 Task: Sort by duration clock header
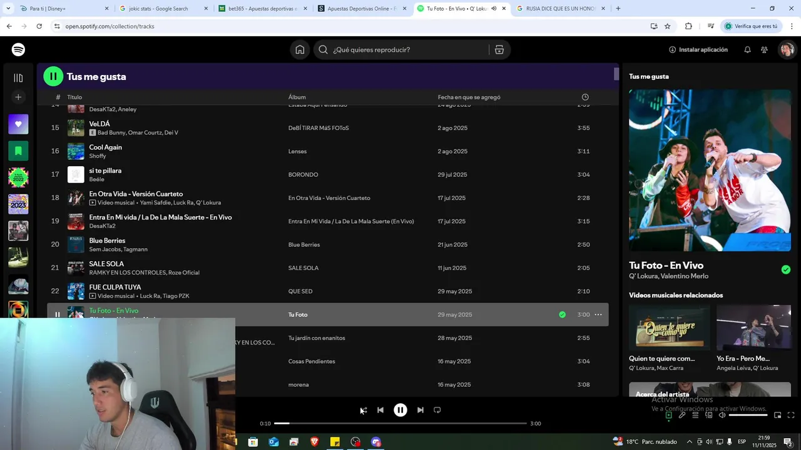[585, 97]
